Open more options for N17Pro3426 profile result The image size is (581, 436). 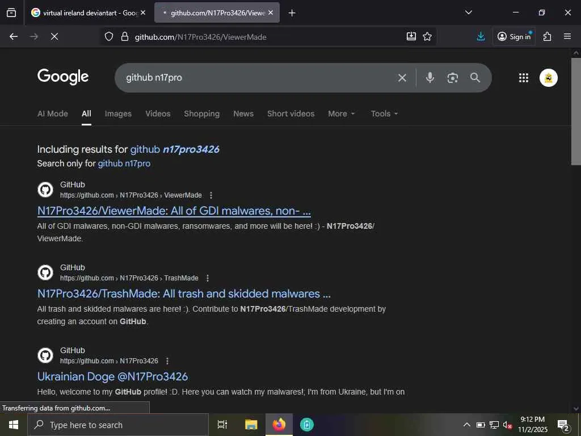167,360
